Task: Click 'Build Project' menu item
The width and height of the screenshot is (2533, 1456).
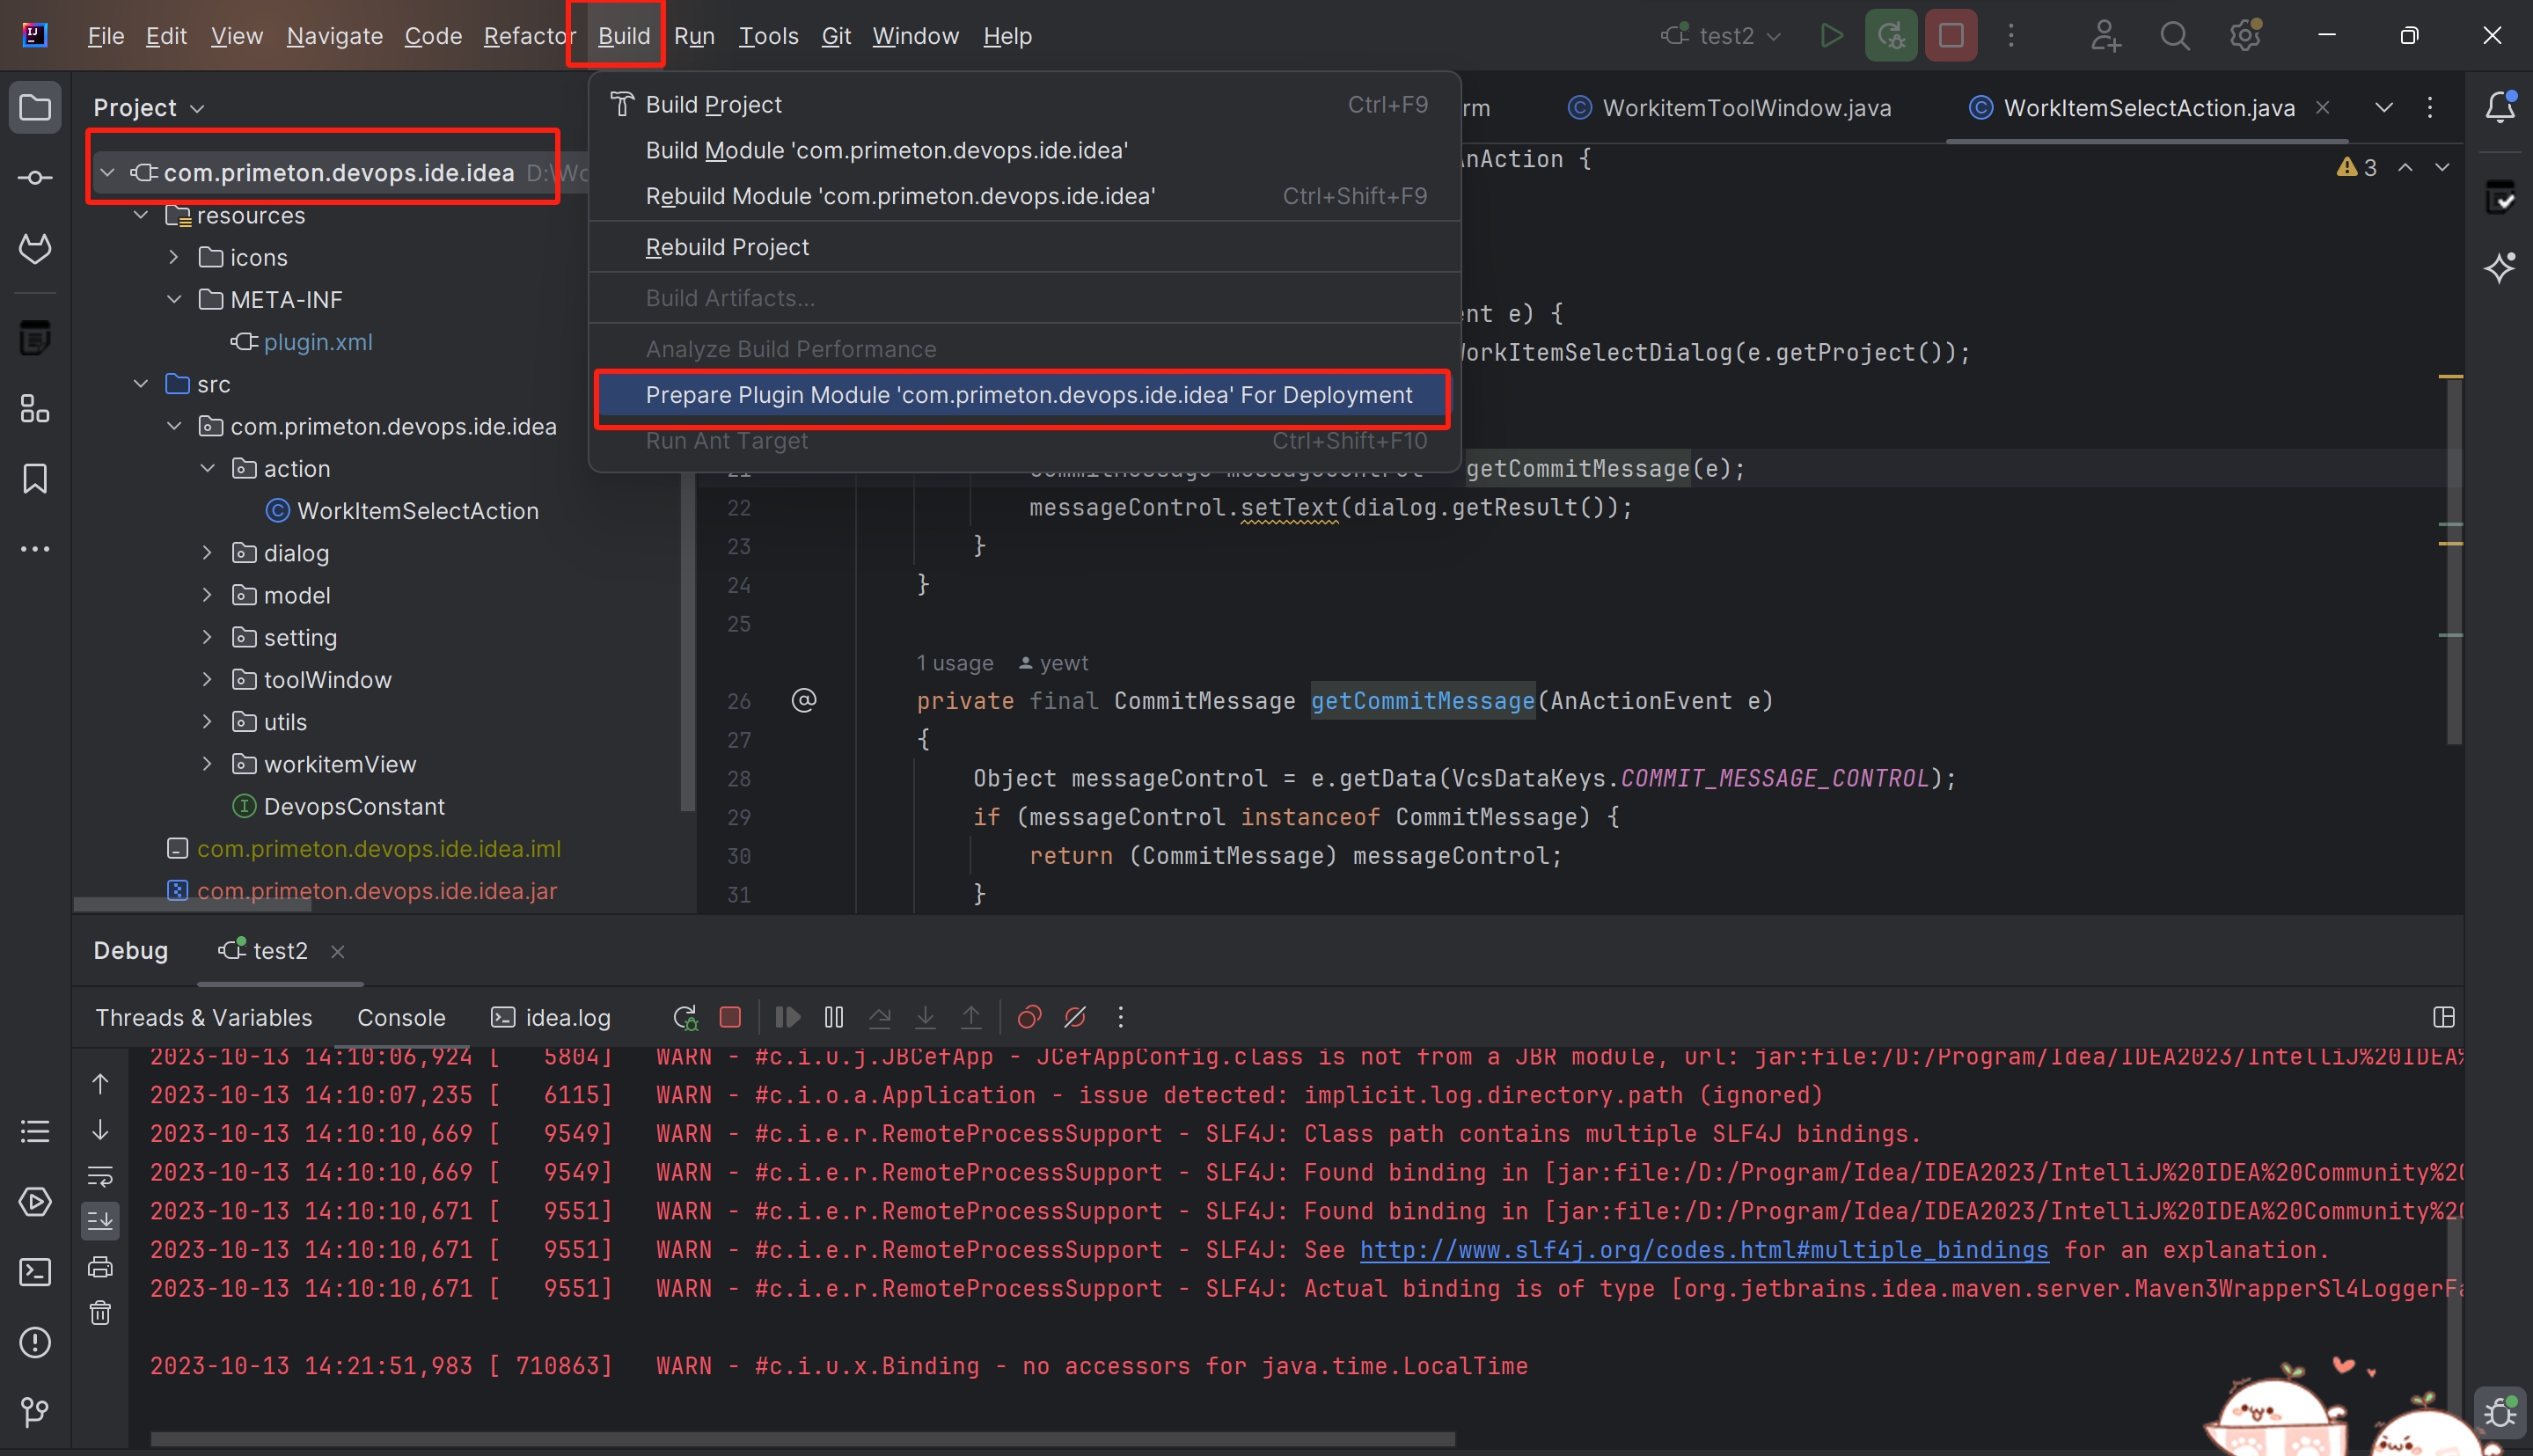Action: click(714, 105)
